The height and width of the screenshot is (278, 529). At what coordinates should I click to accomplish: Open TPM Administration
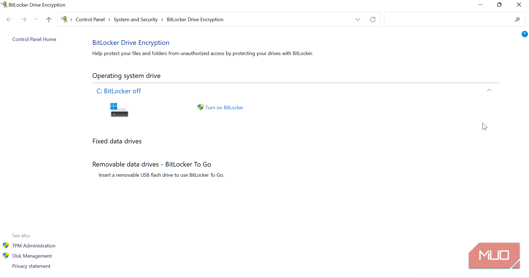point(34,246)
